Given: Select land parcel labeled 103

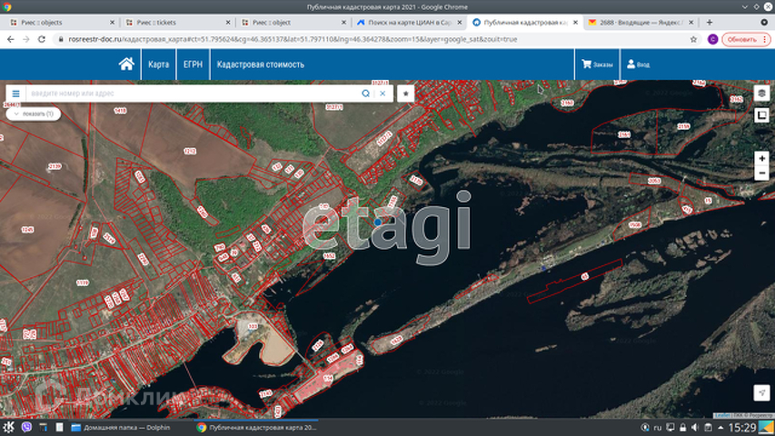Looking at the screenshot, I should point(253,326).
